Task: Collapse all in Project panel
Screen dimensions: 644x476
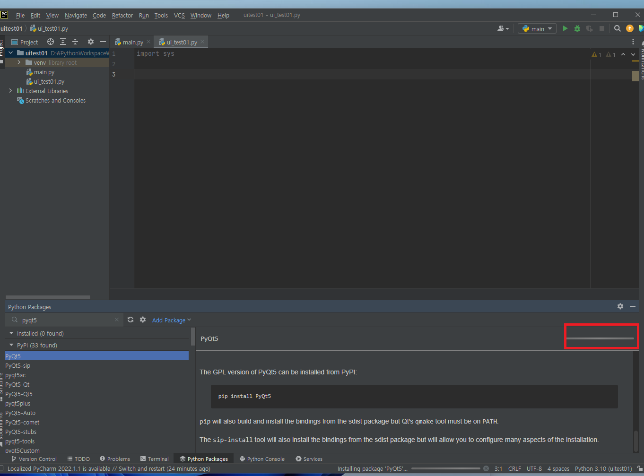Action: click(75, 42)
